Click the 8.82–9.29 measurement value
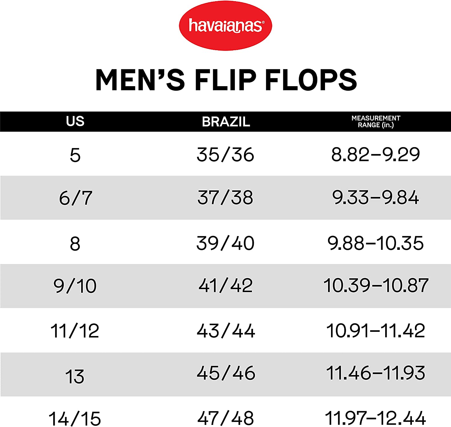451x427 pixels. pos(376,155)
